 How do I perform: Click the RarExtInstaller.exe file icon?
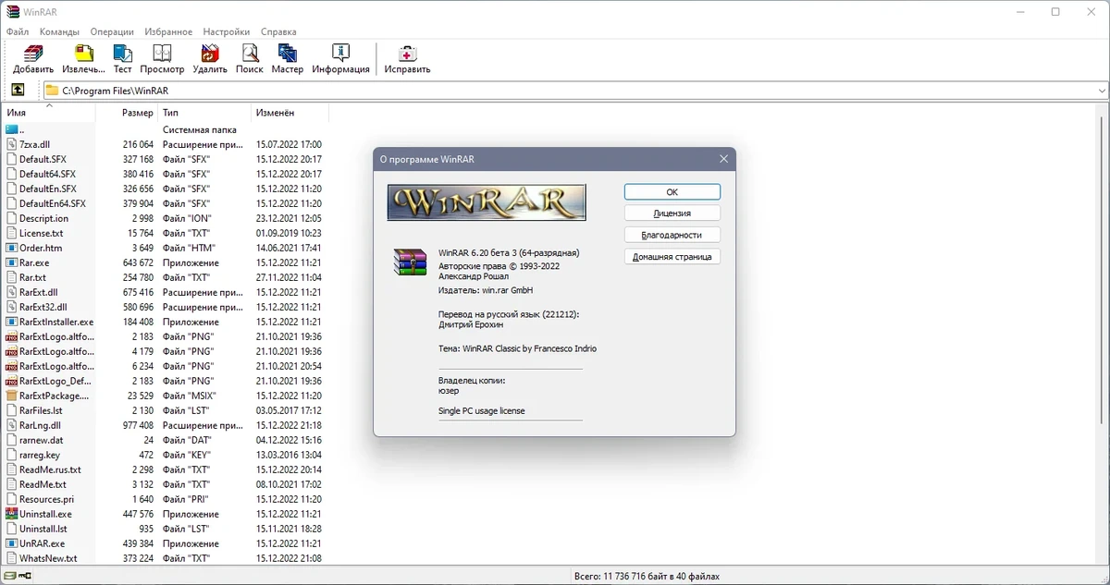[x=12, y=322]
